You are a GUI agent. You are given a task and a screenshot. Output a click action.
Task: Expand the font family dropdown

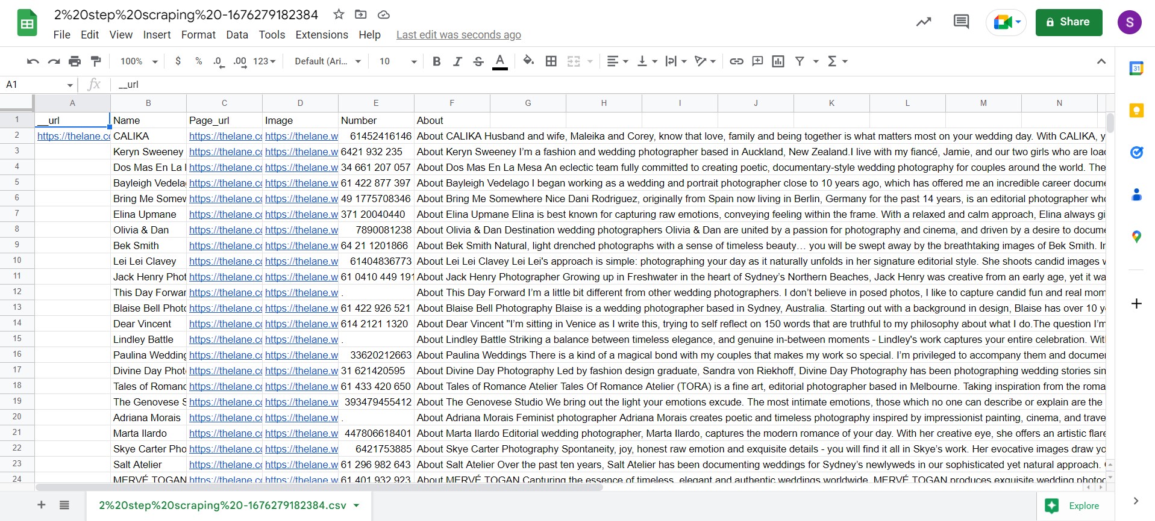[328, 61]
